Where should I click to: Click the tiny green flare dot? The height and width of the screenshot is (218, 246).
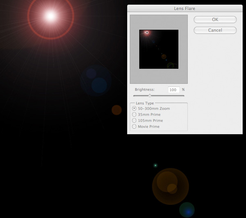pyautogui.click(x=155, y=165)
